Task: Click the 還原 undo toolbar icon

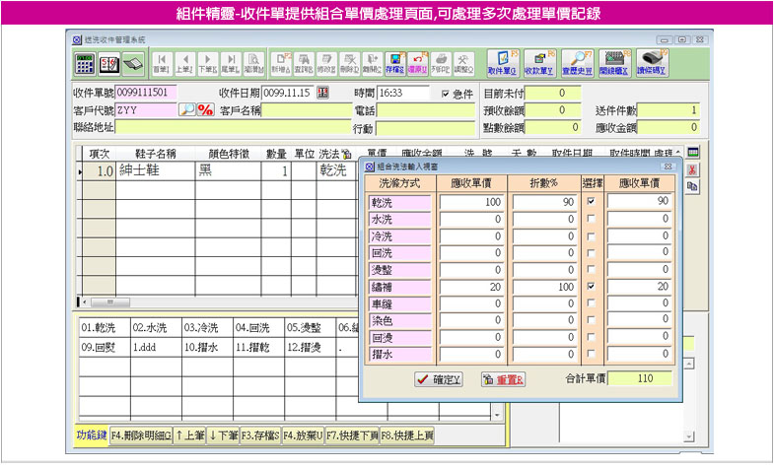Action: [x=417, y=62]
